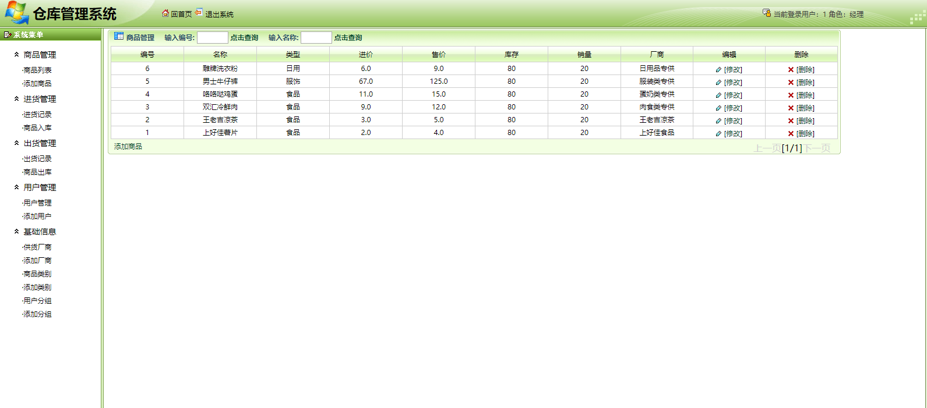Image resolution: width=927 pixels, height=408 pixels.
Task: Open 进货记录 in the sidebar
Action: point(37,114)
